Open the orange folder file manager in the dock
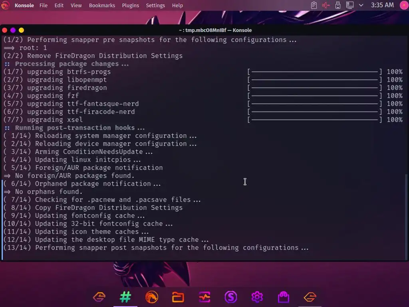The height and width of the screenshot is (307, 409). 178,297
